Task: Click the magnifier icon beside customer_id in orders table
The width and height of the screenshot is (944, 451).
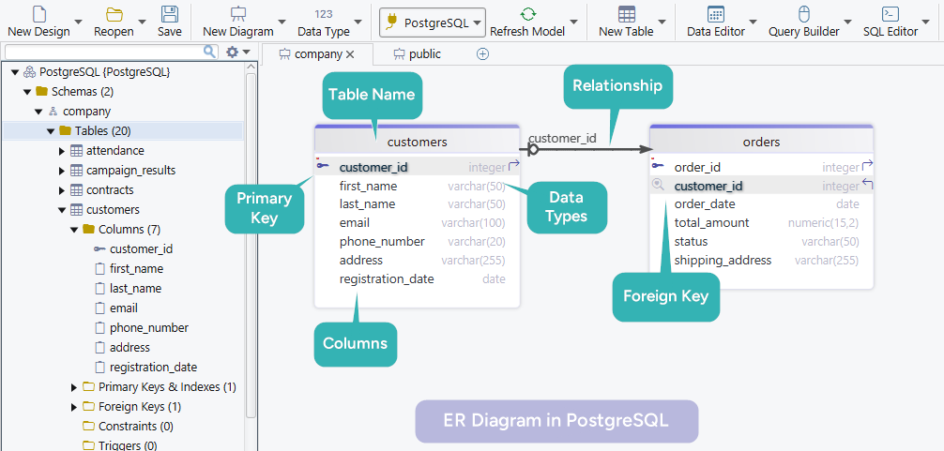Action: click(x=658, y=186)
